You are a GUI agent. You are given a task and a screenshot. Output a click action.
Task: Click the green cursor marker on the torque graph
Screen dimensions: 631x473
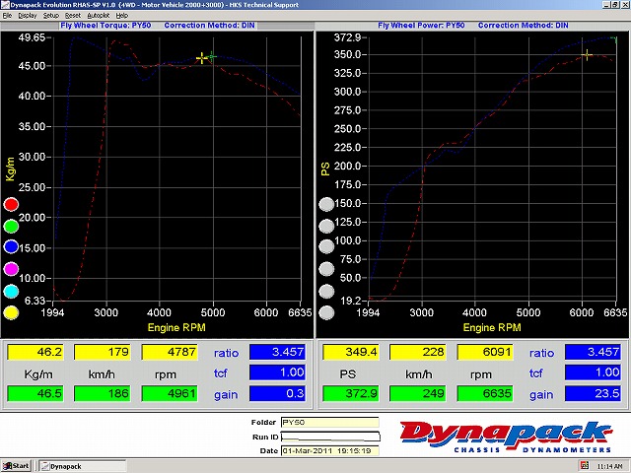point(212,57)
